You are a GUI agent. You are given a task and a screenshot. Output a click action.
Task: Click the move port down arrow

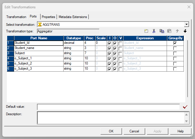tap(185, 31)
